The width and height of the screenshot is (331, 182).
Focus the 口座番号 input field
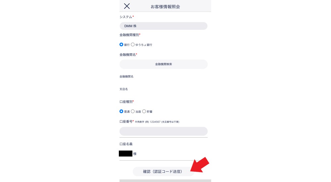point(164,131)
